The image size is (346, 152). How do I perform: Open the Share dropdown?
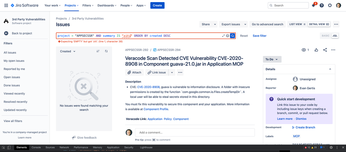[208, 24]
